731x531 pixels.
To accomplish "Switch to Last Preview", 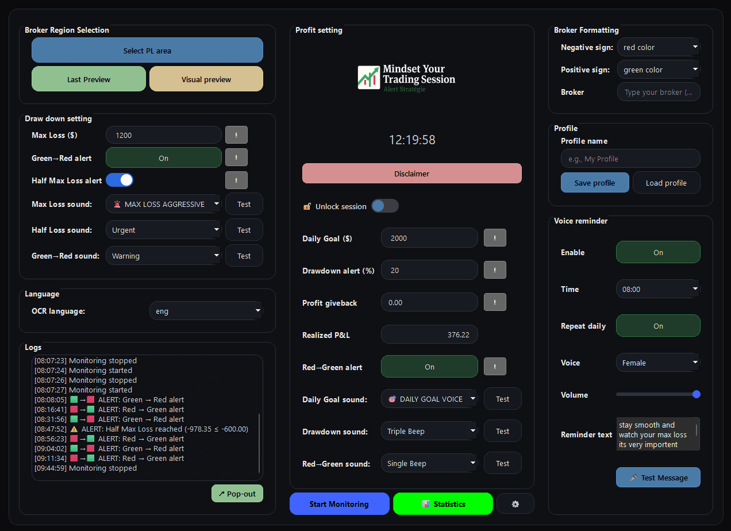I will 89,79.
